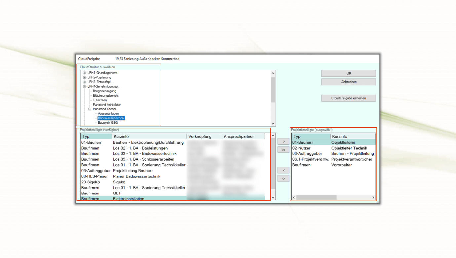Expand the LPH2-Vorplanung tree node

pos(84,77)
